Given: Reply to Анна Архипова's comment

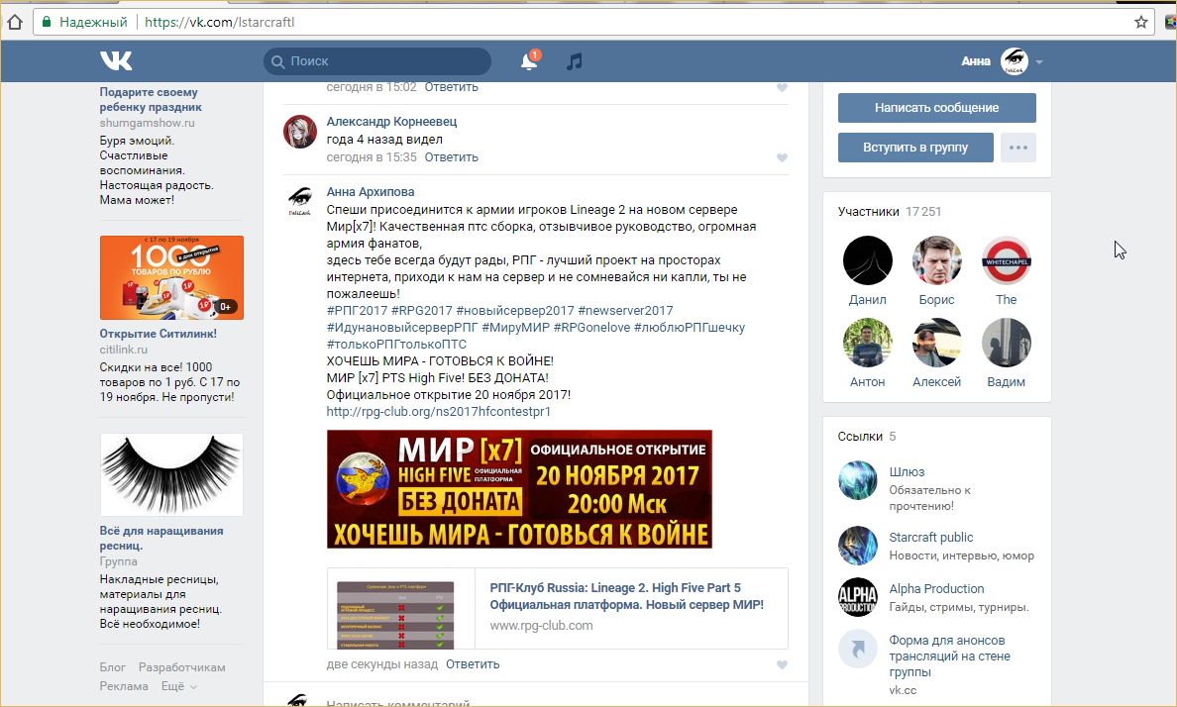Looking at the screenshot, I should pos(473,664).
